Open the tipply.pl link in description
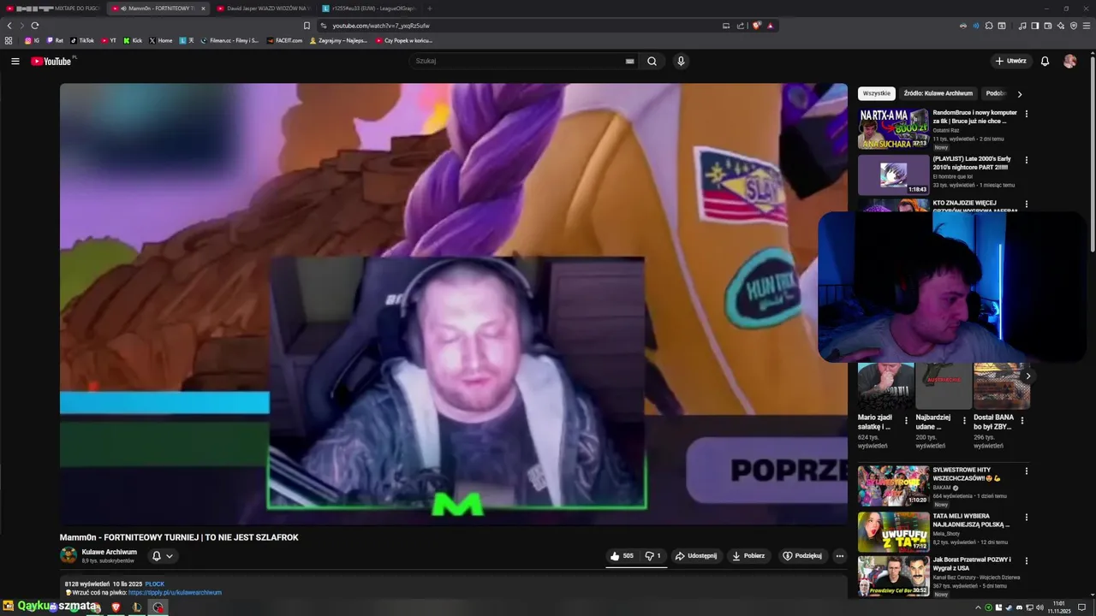Image resolution: width=1096 pixels, height=616 pixels. (x=175, y=592)
